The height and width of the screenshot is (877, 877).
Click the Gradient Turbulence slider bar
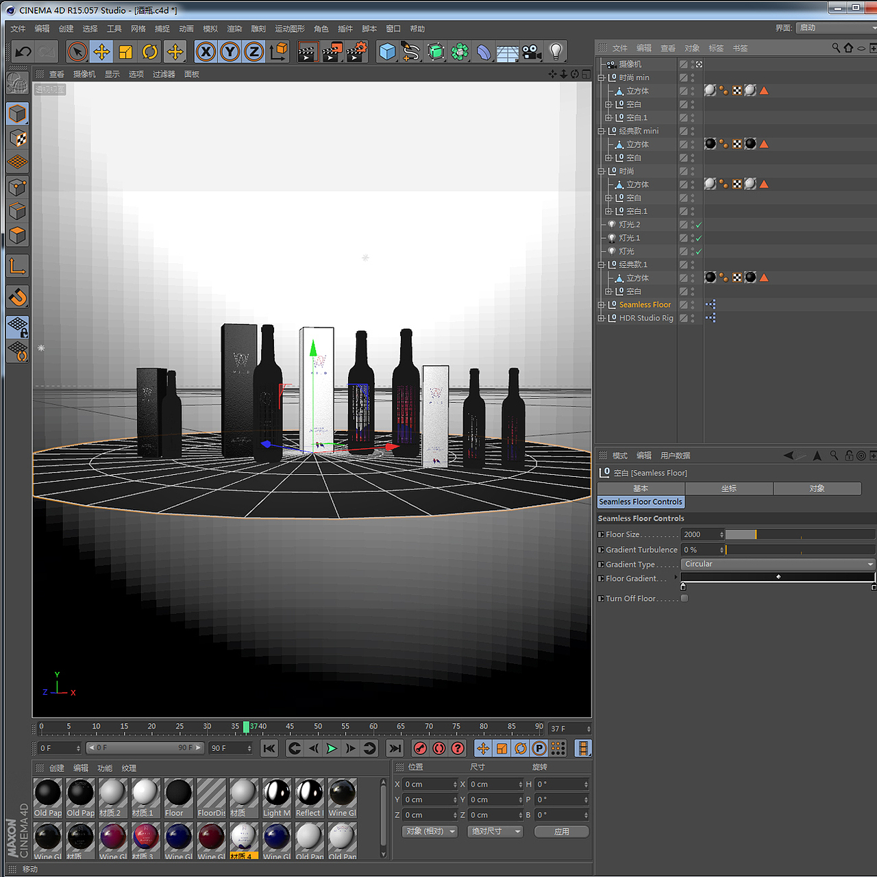[800, 549]
